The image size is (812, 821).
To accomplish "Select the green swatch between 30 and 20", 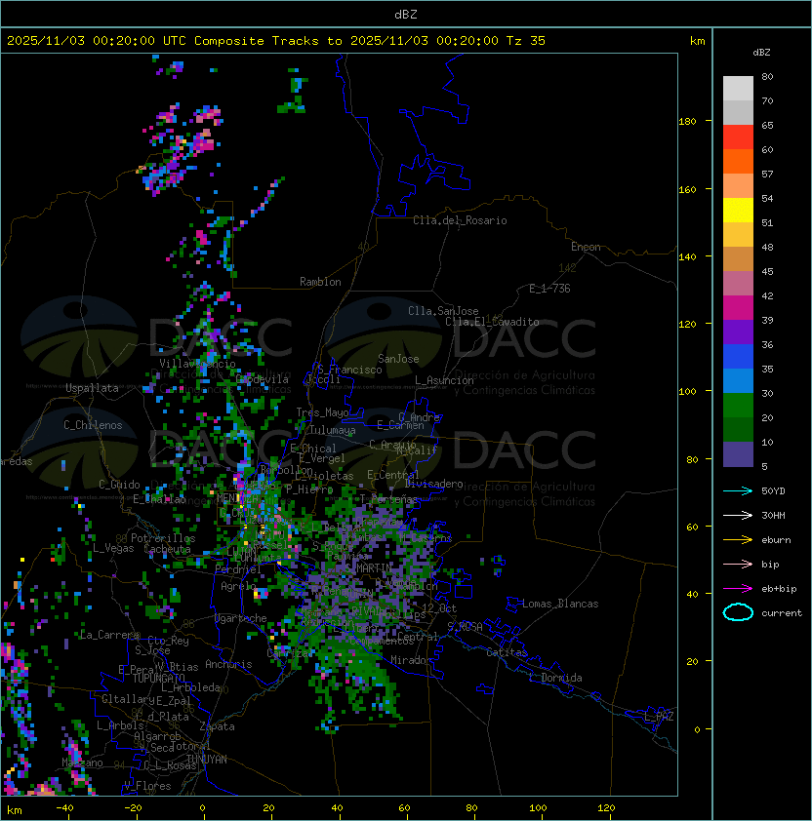I will pyautogui.click(x=738, y=406).
